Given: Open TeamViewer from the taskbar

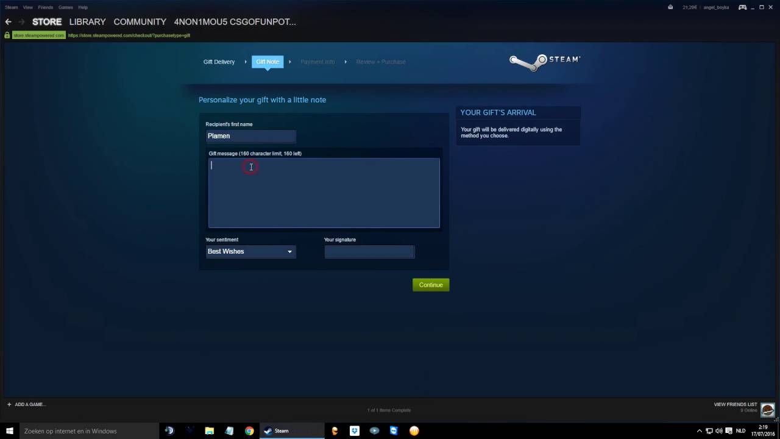Looking at the screenshot, I should tap(394, 430).
